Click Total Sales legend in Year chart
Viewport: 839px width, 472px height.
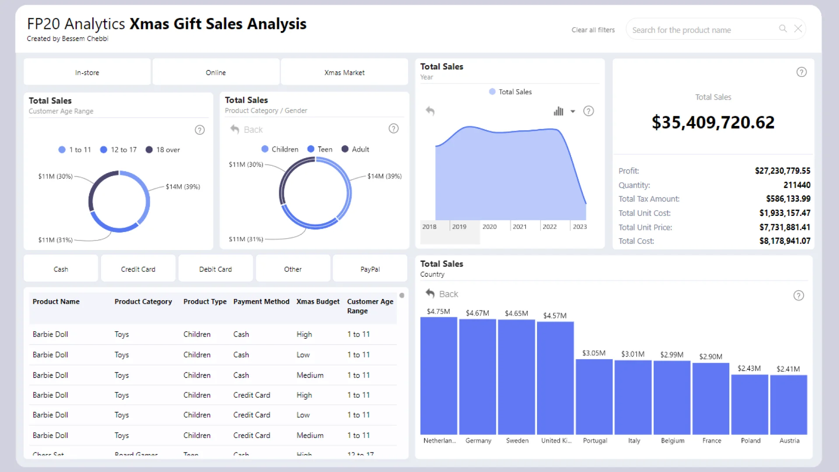point(510,92)
